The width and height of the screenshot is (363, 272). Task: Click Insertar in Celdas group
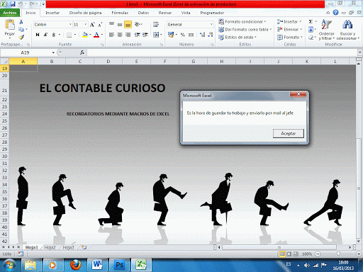tap(289, 22)
